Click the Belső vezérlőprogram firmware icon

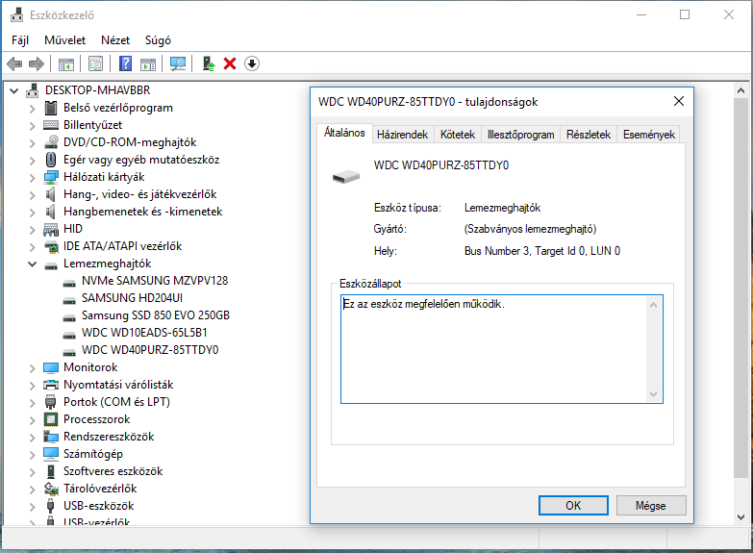(x=51, y=108)
